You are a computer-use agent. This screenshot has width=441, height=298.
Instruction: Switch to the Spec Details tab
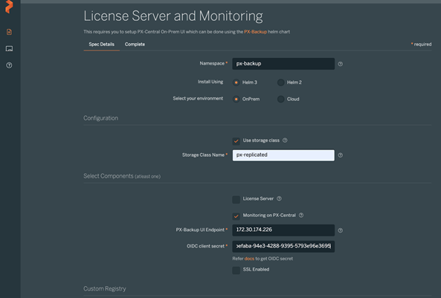point(102,45)
